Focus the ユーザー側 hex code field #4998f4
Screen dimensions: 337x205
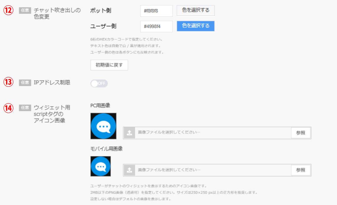[156, 27]
